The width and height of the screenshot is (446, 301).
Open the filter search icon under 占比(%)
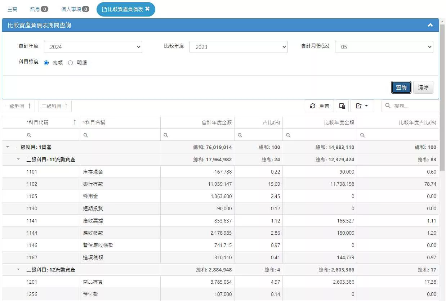[x=240, y=135]
